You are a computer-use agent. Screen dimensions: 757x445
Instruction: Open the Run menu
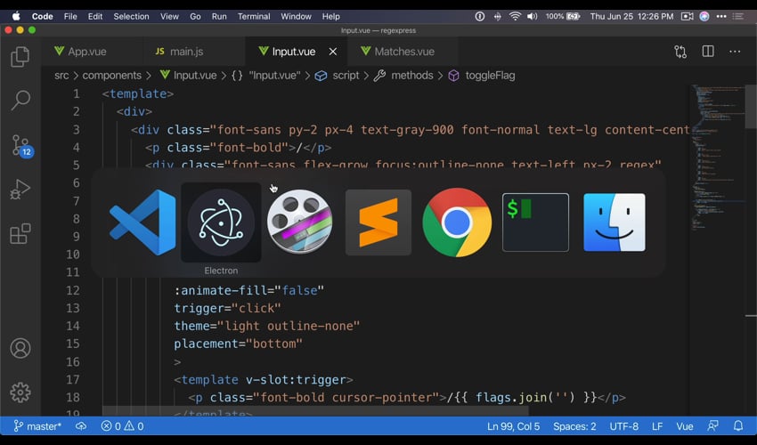(x=219, y=16)
